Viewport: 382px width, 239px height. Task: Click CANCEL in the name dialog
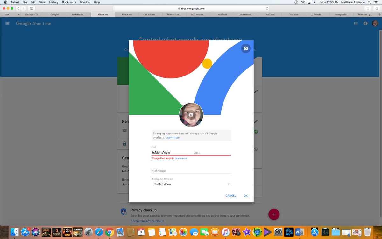coord(231,196)
